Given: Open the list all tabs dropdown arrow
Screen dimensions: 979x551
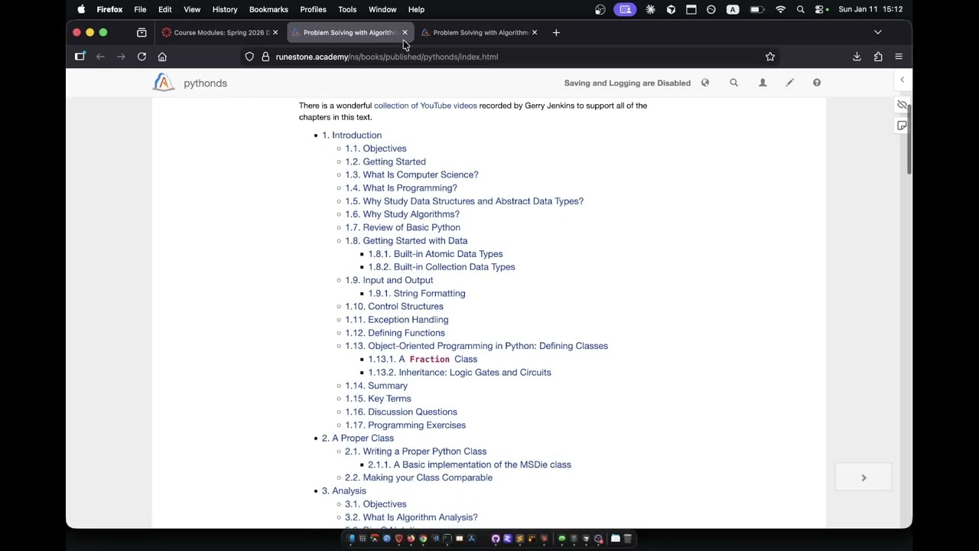Looking at the screenshot, I should click(878, 32).
